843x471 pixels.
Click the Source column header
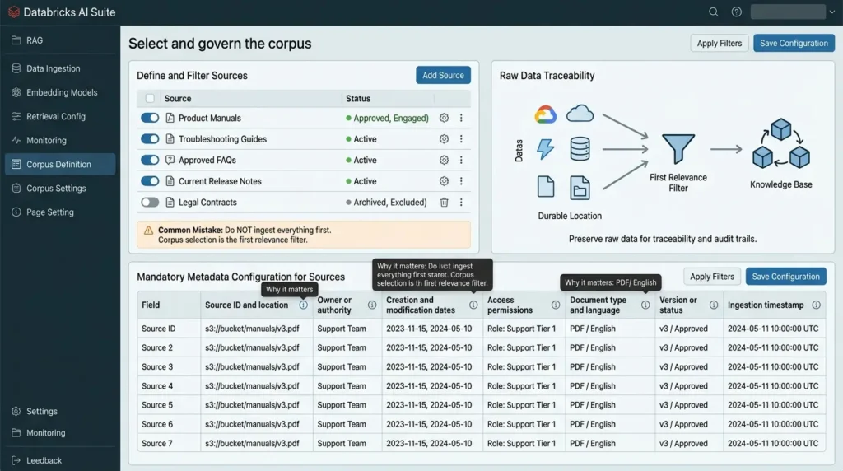pos(178,98)
